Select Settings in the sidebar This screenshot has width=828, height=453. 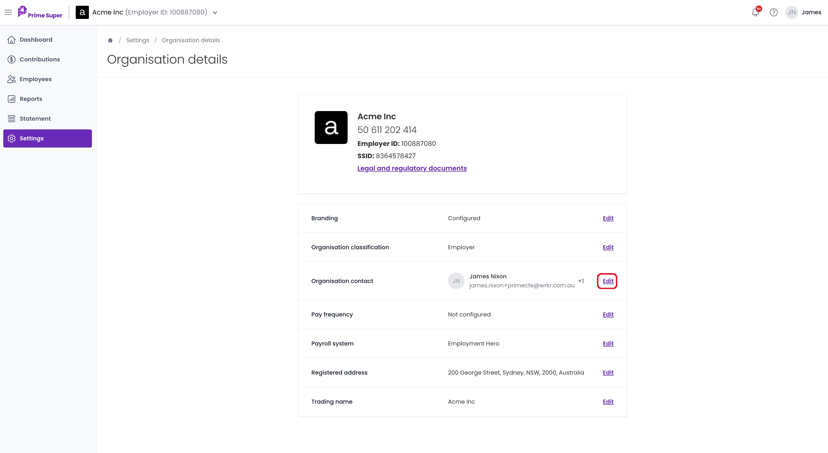[47, 138]
